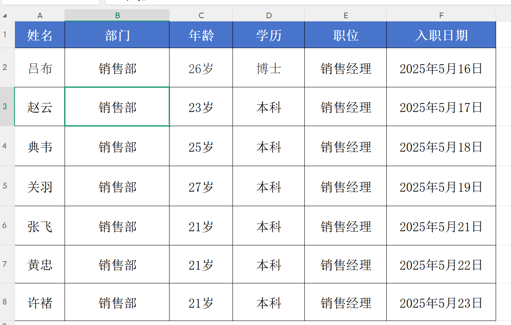Select 黄忠's 销售经理 position cell
This screenshot has width=511, height=325.
pos(346,264)
